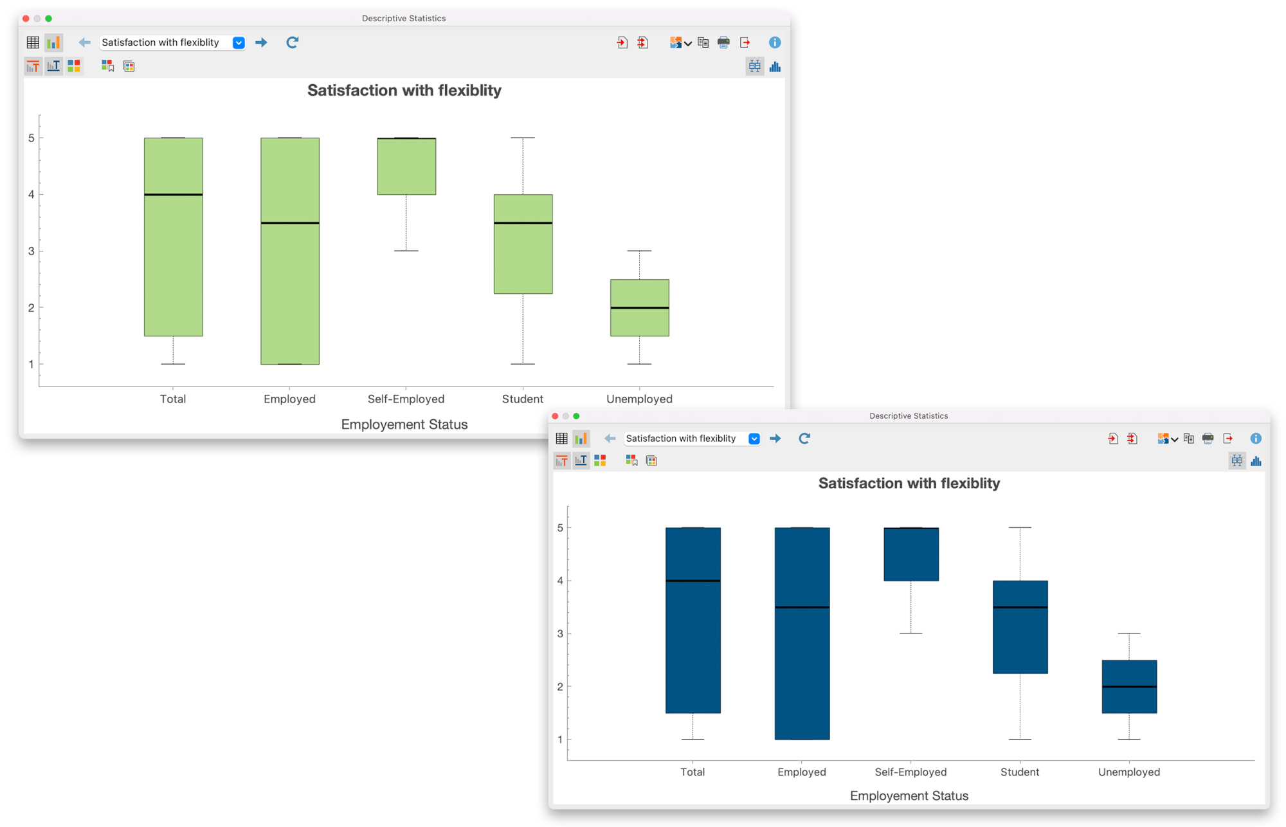Image resolution: width=1286 pixels, height=827 pixels.
Task: Click 'Student' axis label in blue chart
Action: (x=1020, y=772)
